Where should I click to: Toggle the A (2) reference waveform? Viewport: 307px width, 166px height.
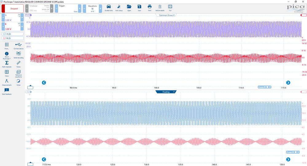(13, 34)
